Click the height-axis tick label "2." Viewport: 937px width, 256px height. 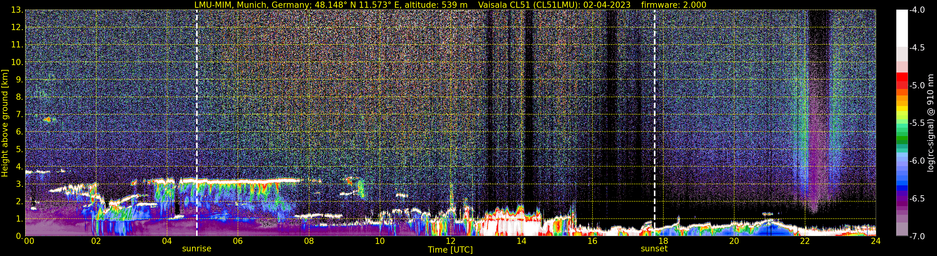20,201
